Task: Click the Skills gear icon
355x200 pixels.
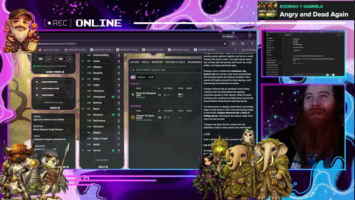Action: coord(106,167)
